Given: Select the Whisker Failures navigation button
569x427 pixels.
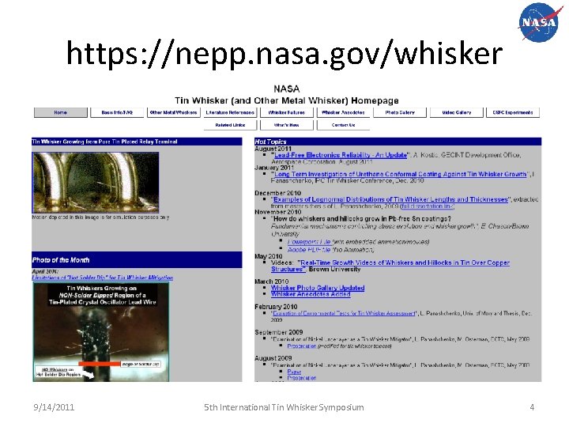Looking at the screenshot, I should tap(287, 112).
